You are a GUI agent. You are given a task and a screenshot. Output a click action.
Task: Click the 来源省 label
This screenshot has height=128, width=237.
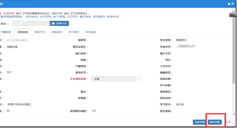point(83,98)
